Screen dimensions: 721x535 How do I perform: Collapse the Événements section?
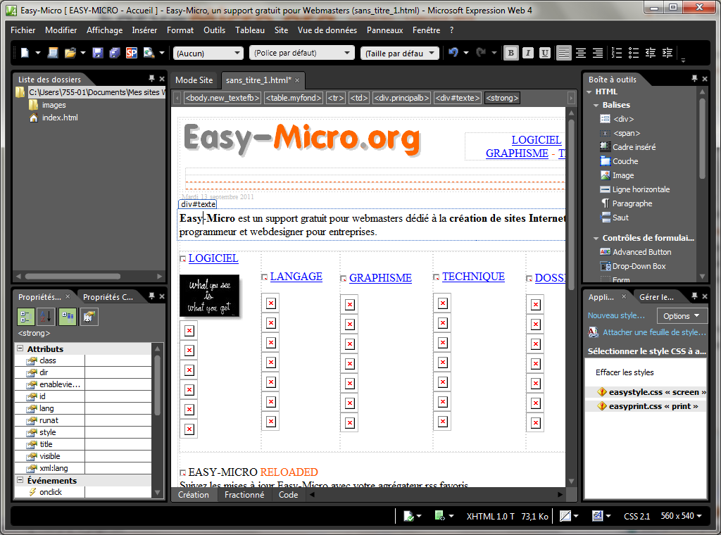click(20, 480)
